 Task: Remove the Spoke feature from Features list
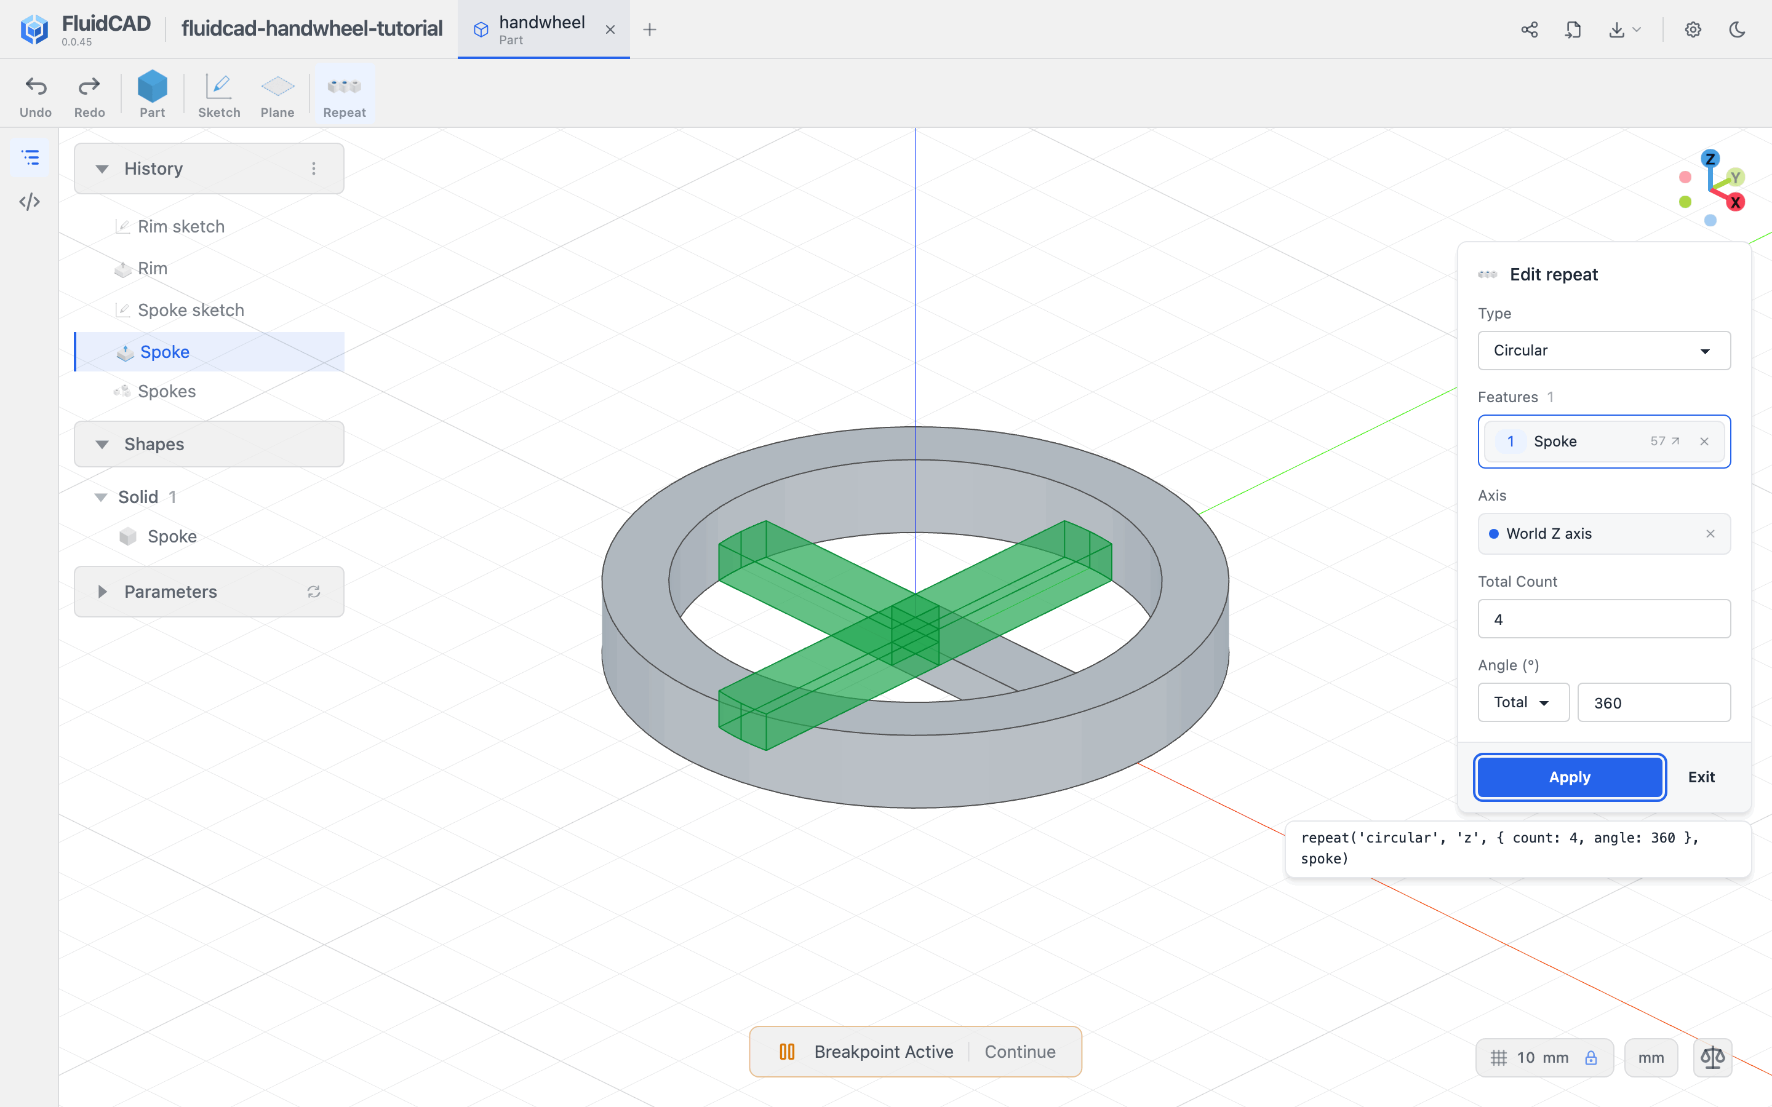coord(1705,442)
